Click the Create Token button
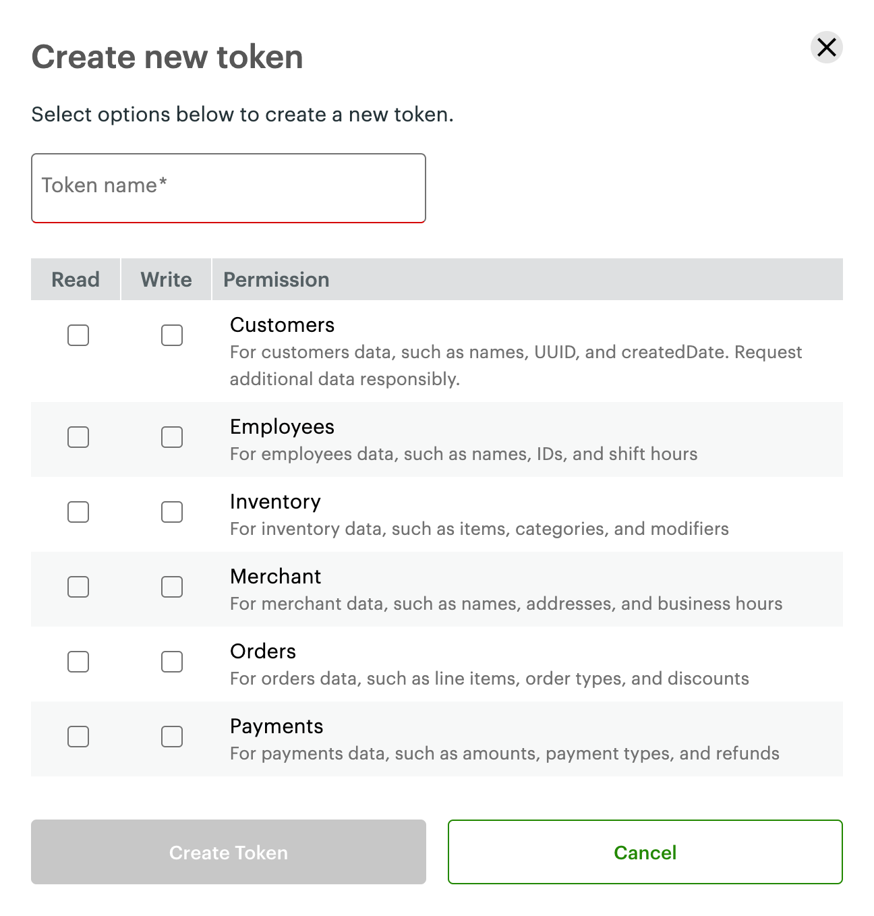This screenshot has height=916, width=874. [228, 852]
